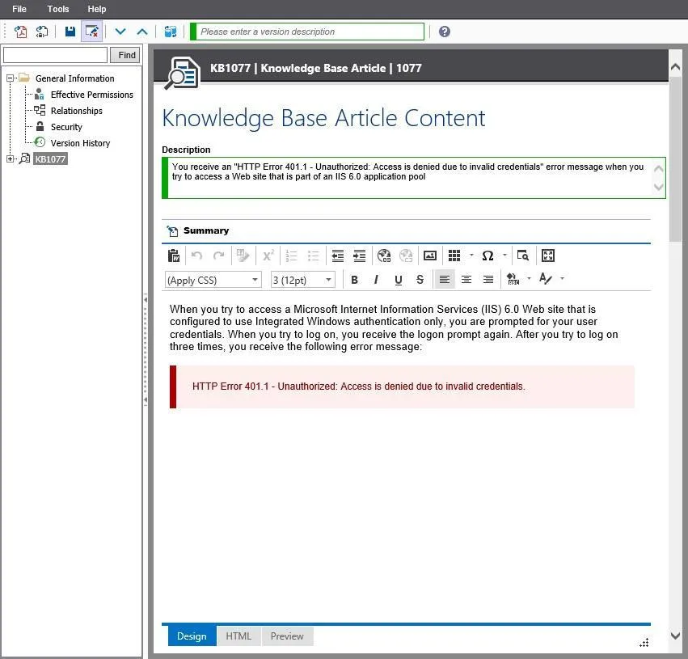Viewport: 688px width, 659px height.
Task: Click the format stripper icon
Action: coord(243,256)
